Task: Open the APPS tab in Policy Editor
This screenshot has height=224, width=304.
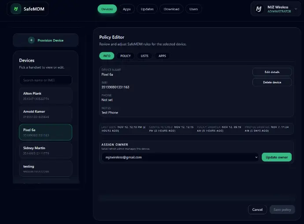Action: click(x=162, y=56)
